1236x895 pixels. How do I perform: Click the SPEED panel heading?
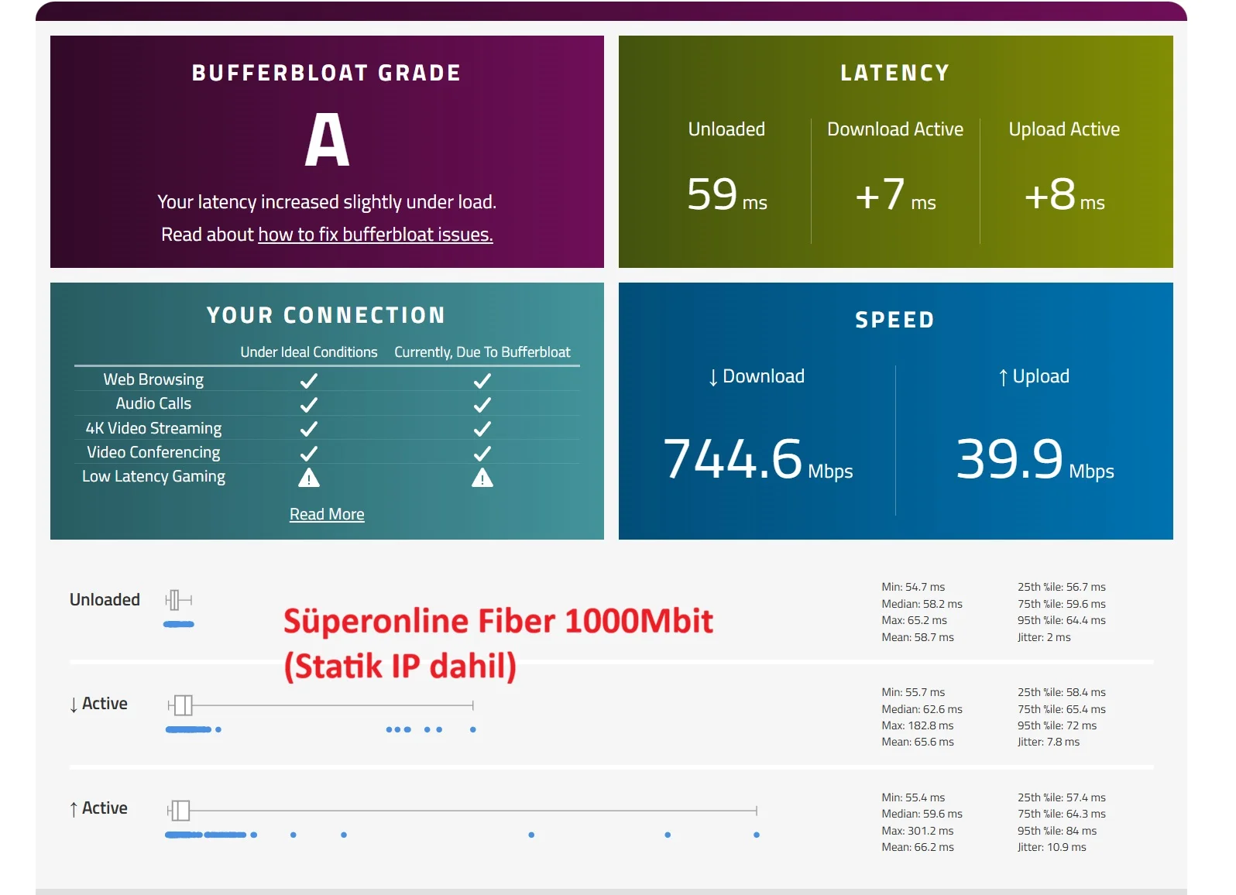[x=895, y=320]
